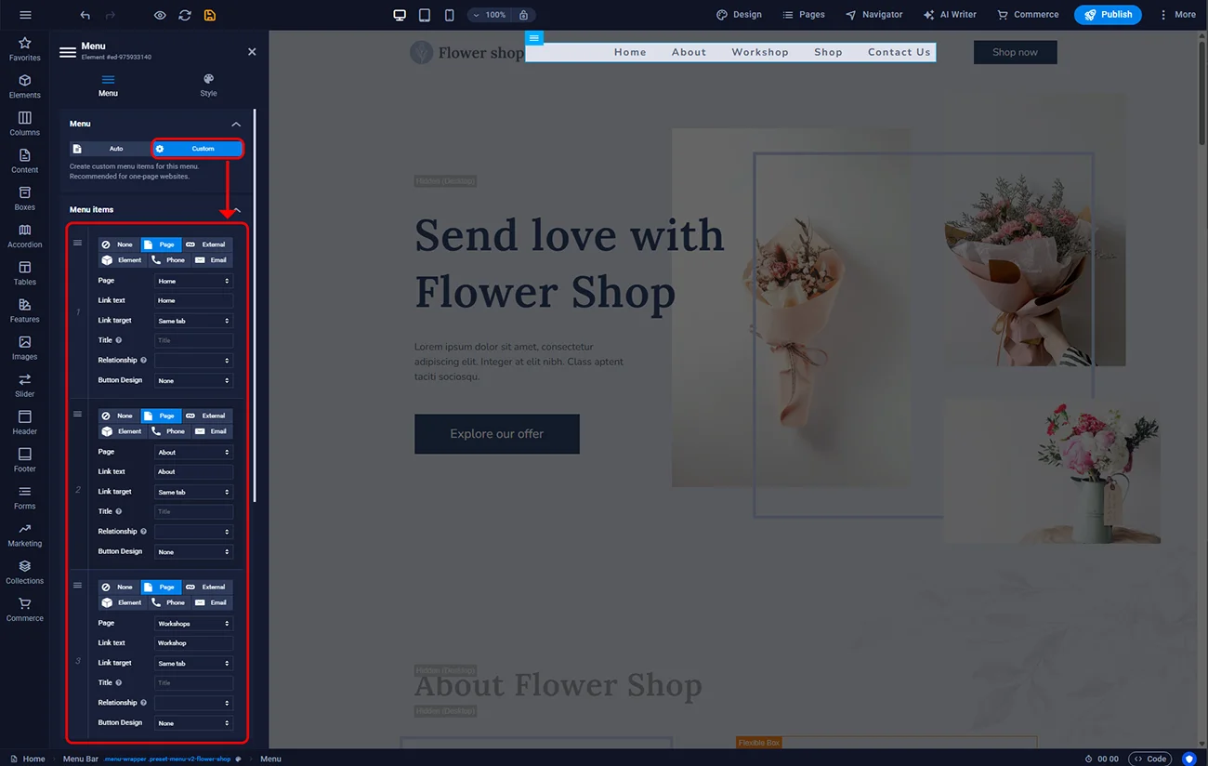1208x766 pixels.
Task: Open Page dropdown showing Home
Action: click(193, 281)
